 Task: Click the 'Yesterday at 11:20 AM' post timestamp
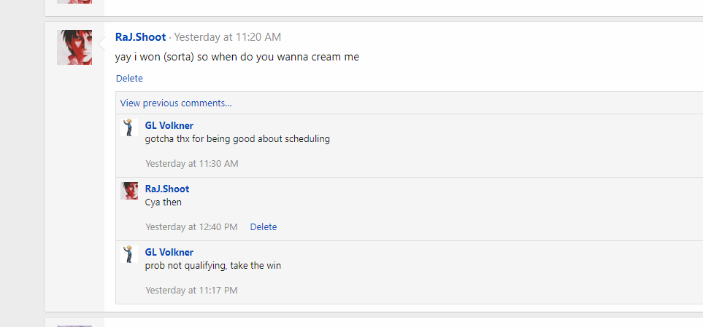(x=227, y=37)
